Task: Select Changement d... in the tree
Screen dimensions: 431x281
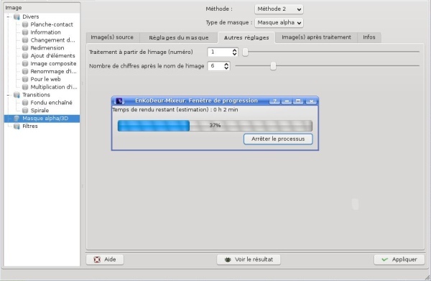Action: (x=52, y=40)
